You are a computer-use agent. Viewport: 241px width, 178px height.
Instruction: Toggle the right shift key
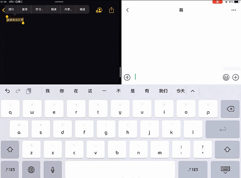point(227,149)
